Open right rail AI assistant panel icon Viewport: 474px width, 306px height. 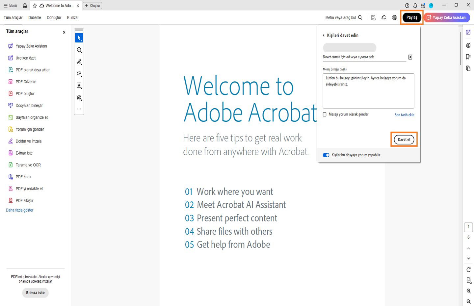468,32
